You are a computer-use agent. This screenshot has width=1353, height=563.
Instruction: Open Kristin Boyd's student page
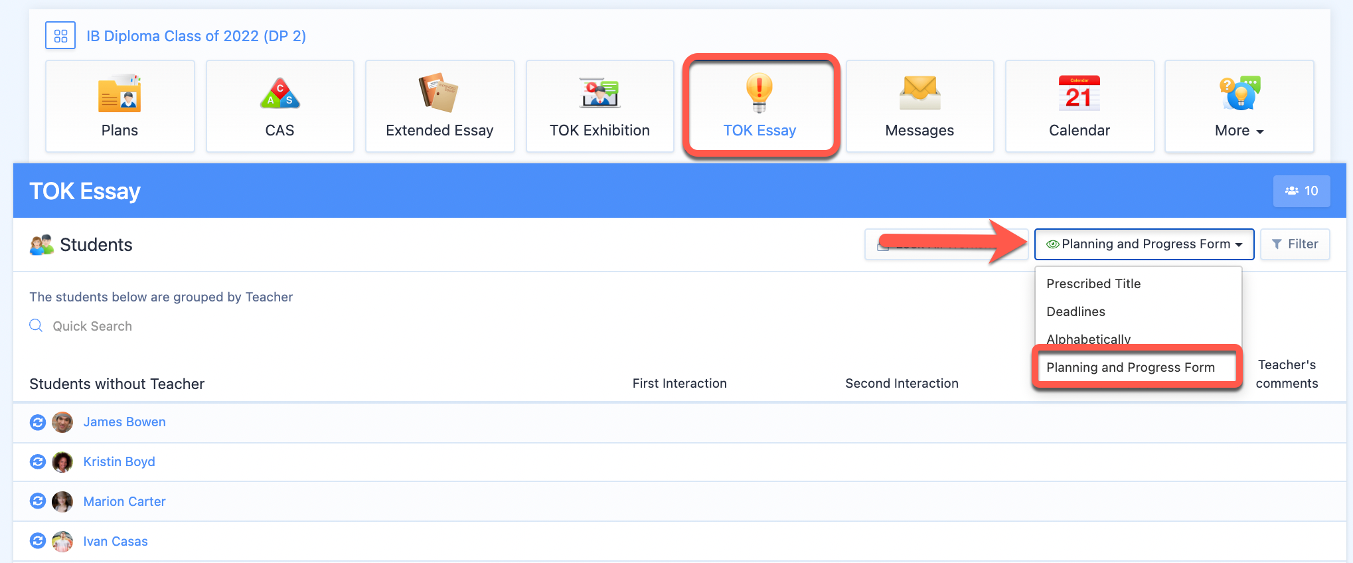coord(119,461)
